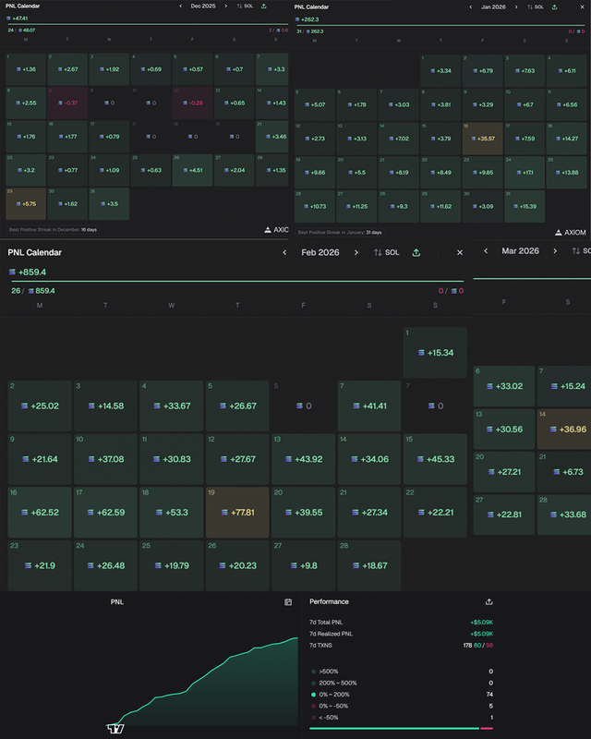Click 7d TXNS count 178
Image resolution: width=591 pixels, height=739 pixels.
click(467, 645)
